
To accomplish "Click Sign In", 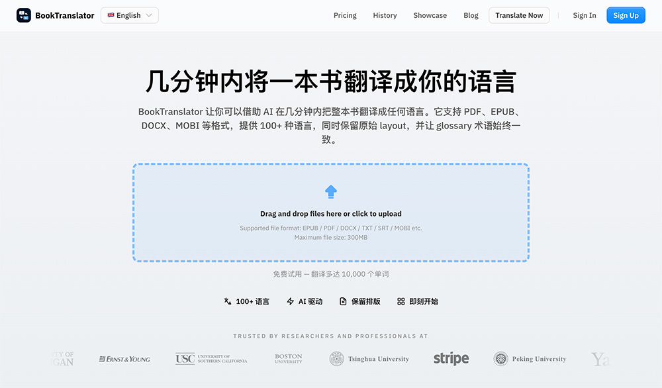I will click(x=585, y=15).
